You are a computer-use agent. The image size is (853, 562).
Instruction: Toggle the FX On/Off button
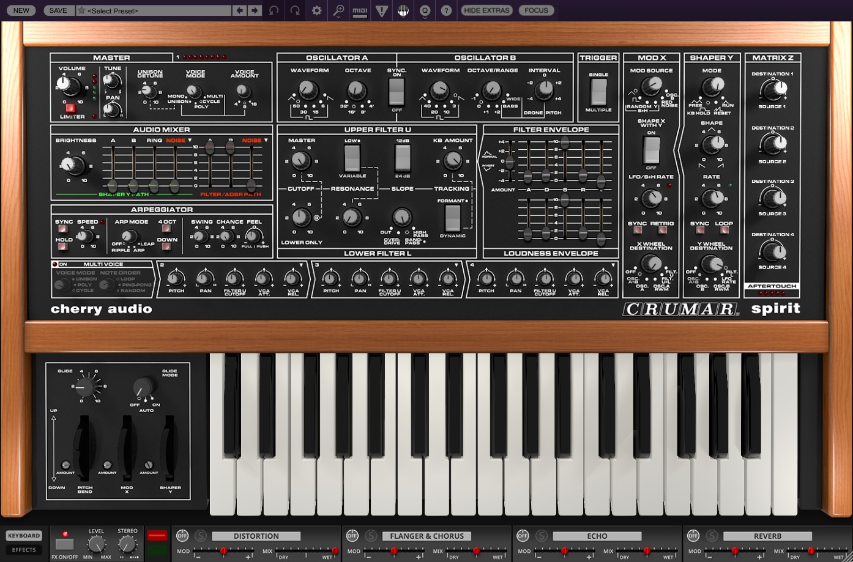[64, 544]
